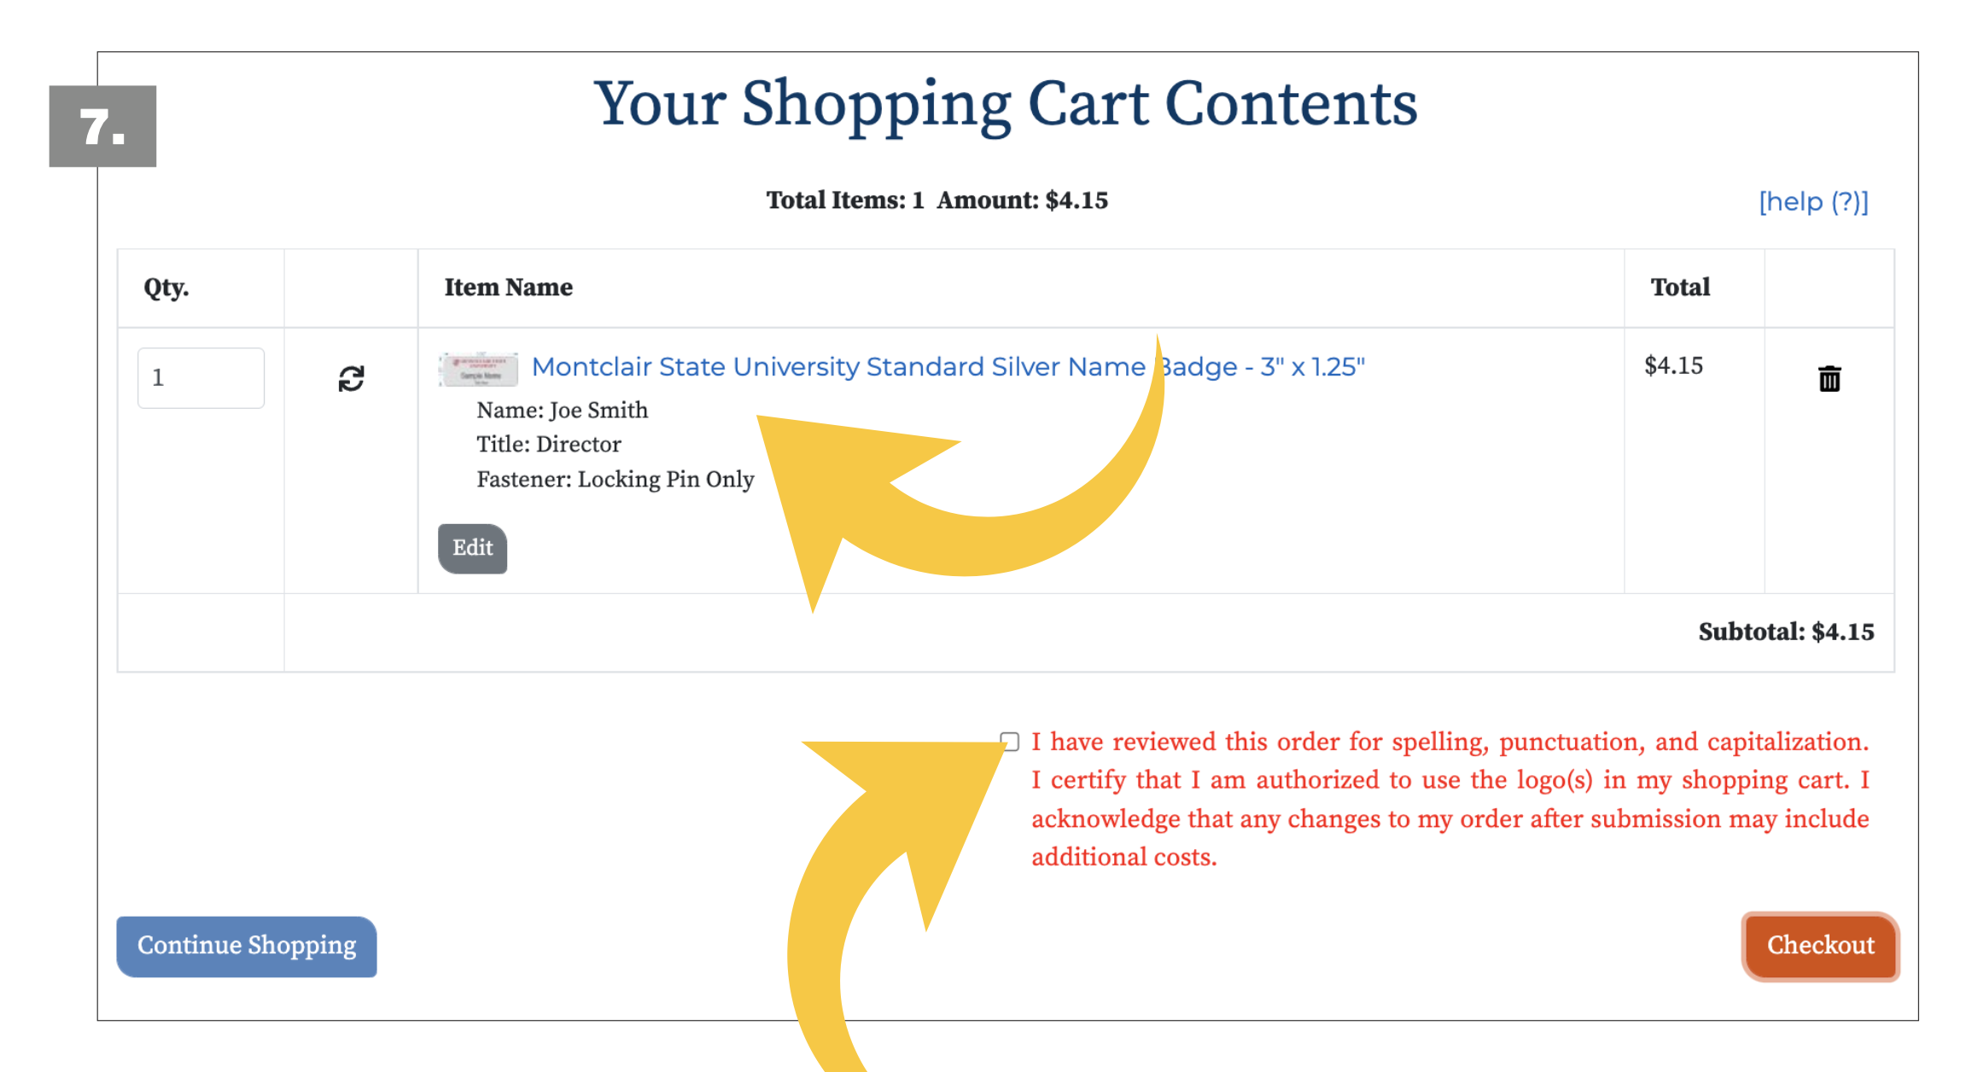Click the Subtotal: $4.15 text
Viewport: 1984px width, 1072px height.
click(1786, 632)
